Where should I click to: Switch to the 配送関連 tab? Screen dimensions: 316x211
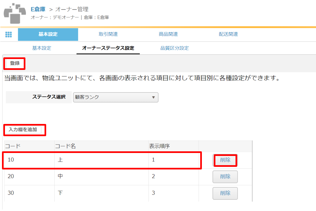[228, 34]
